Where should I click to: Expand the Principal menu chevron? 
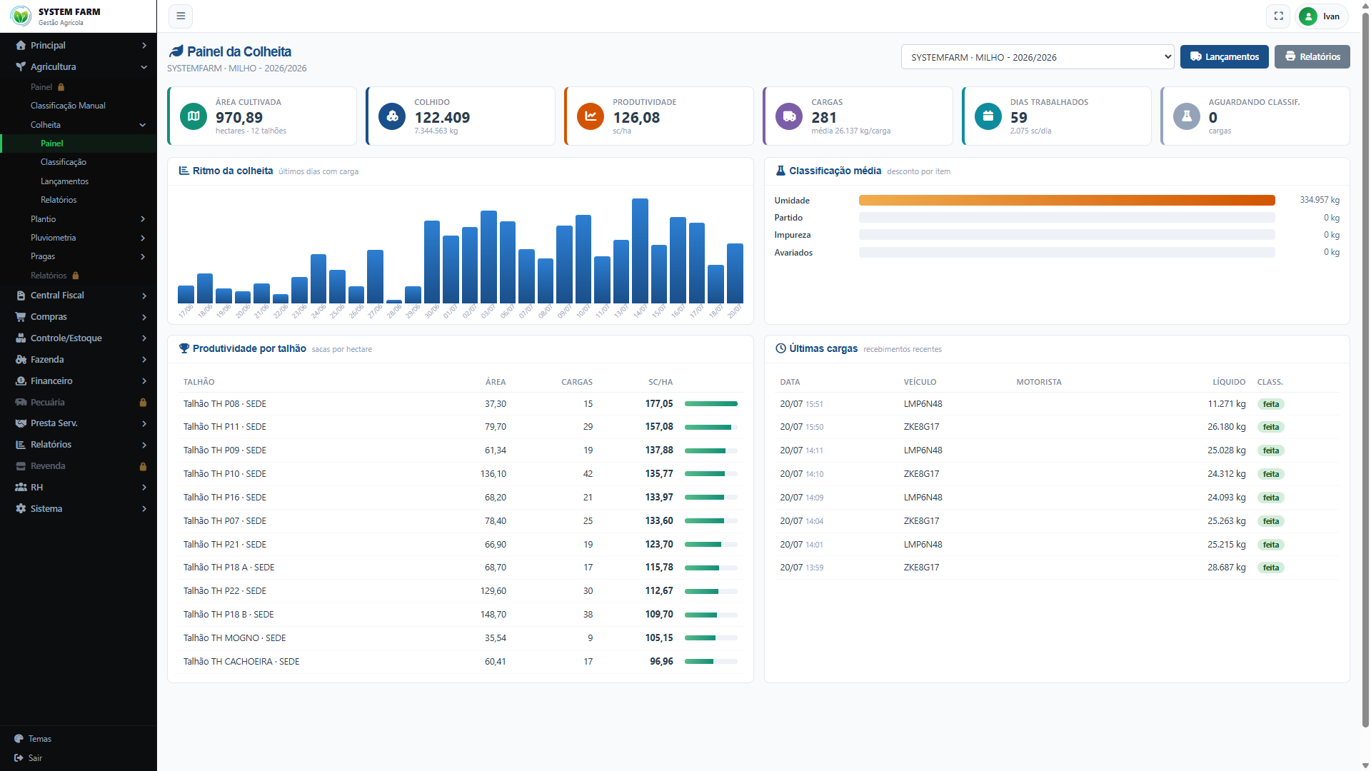coord(144,46)
